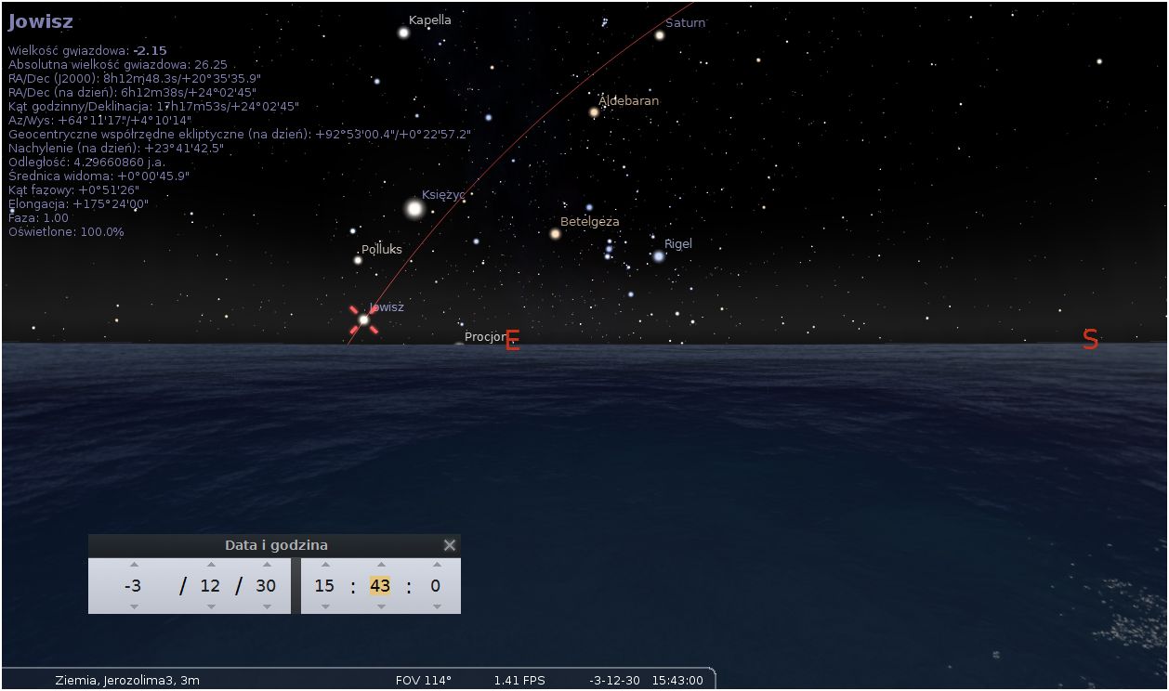Decrease the minutes below highlighted 43
Screen dimensions: 1169x691
point(381,606)
